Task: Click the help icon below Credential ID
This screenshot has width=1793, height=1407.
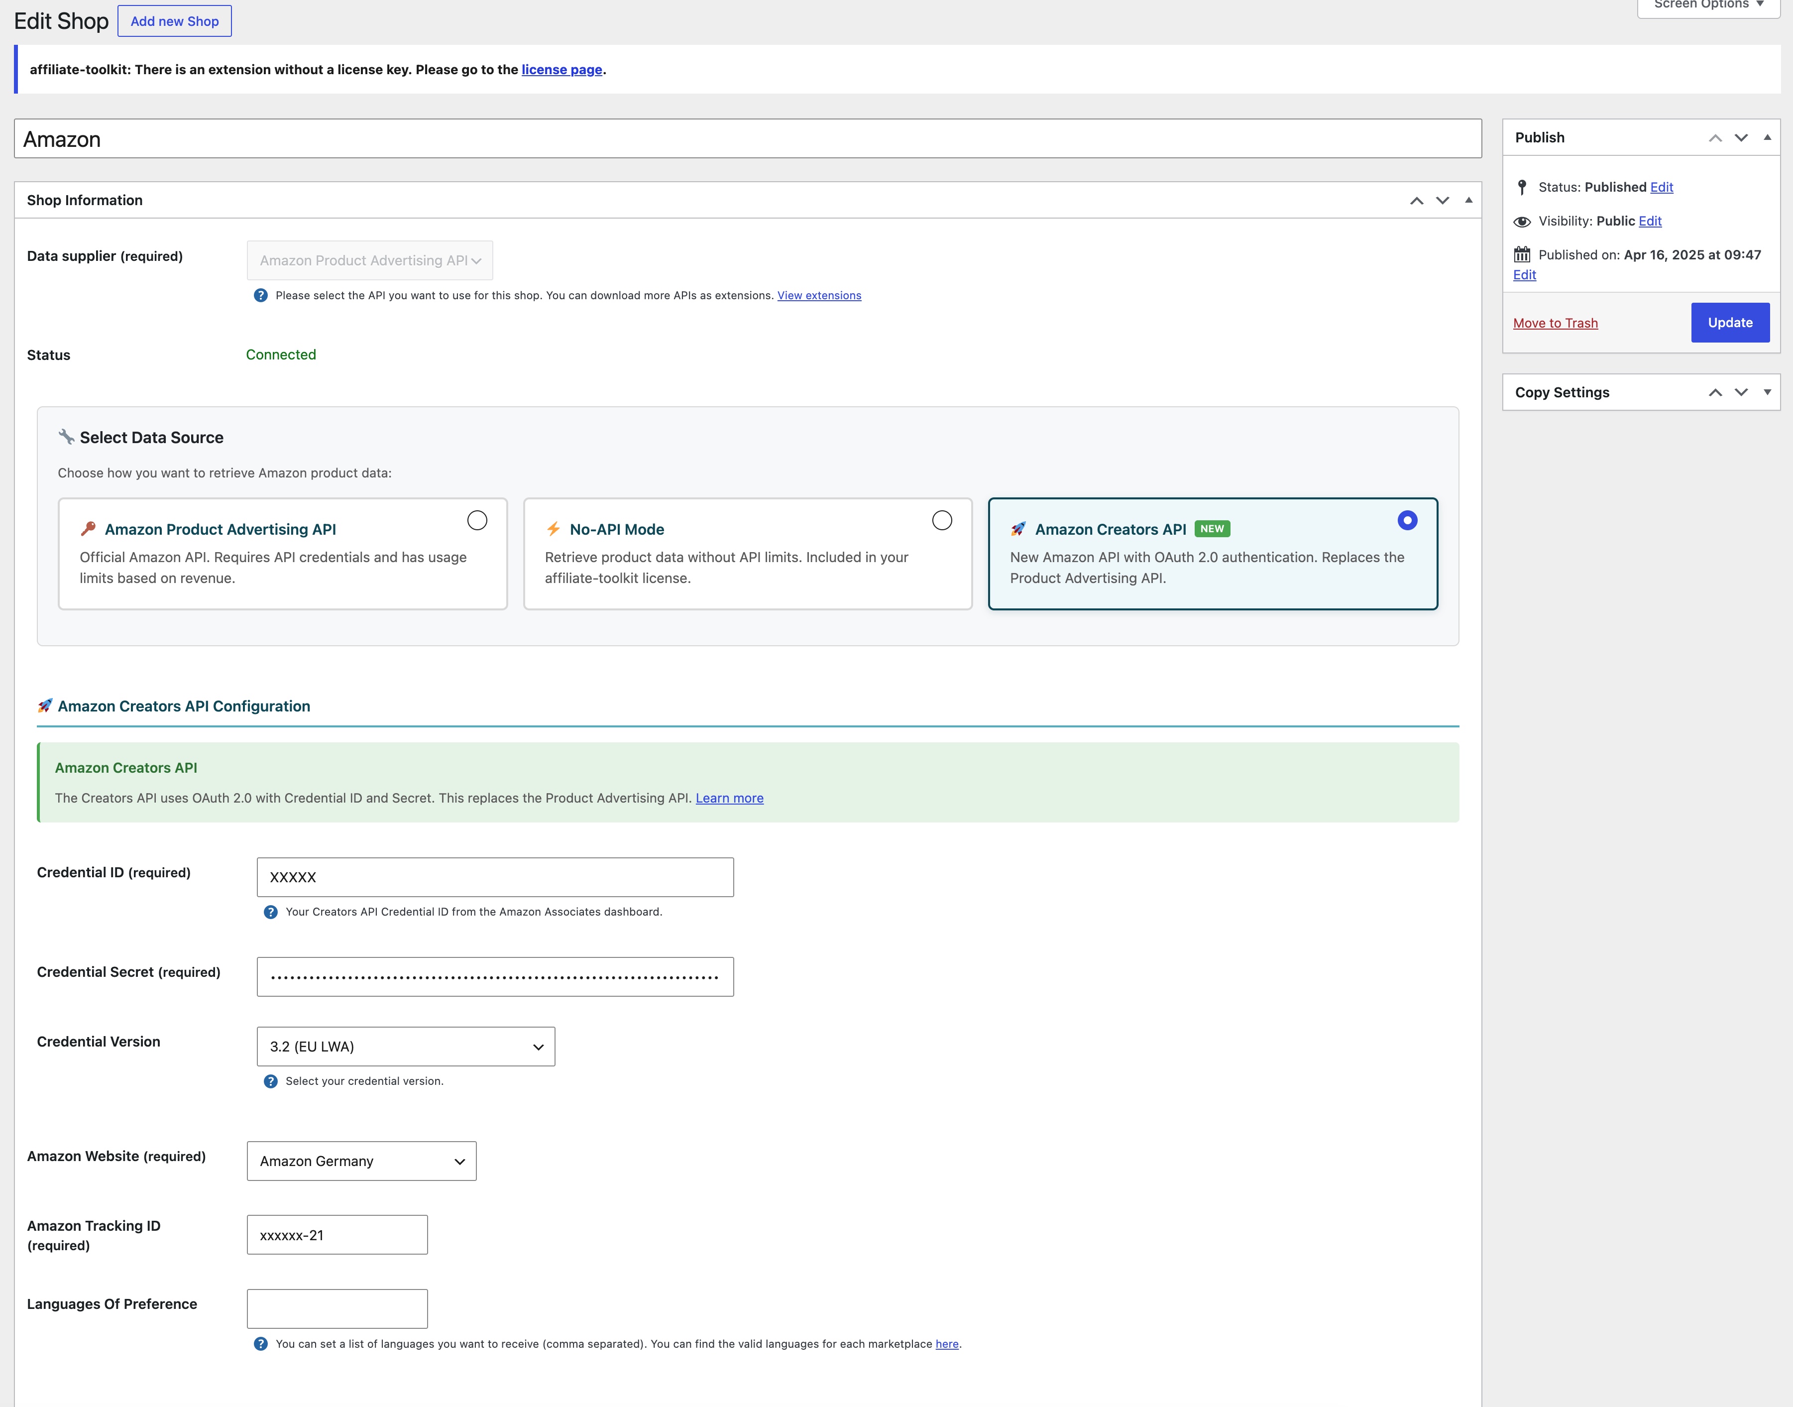Action: coord(270,912)
